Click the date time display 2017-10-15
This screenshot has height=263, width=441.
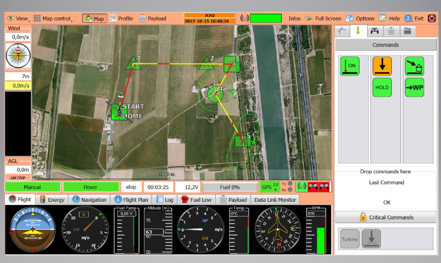209,21
